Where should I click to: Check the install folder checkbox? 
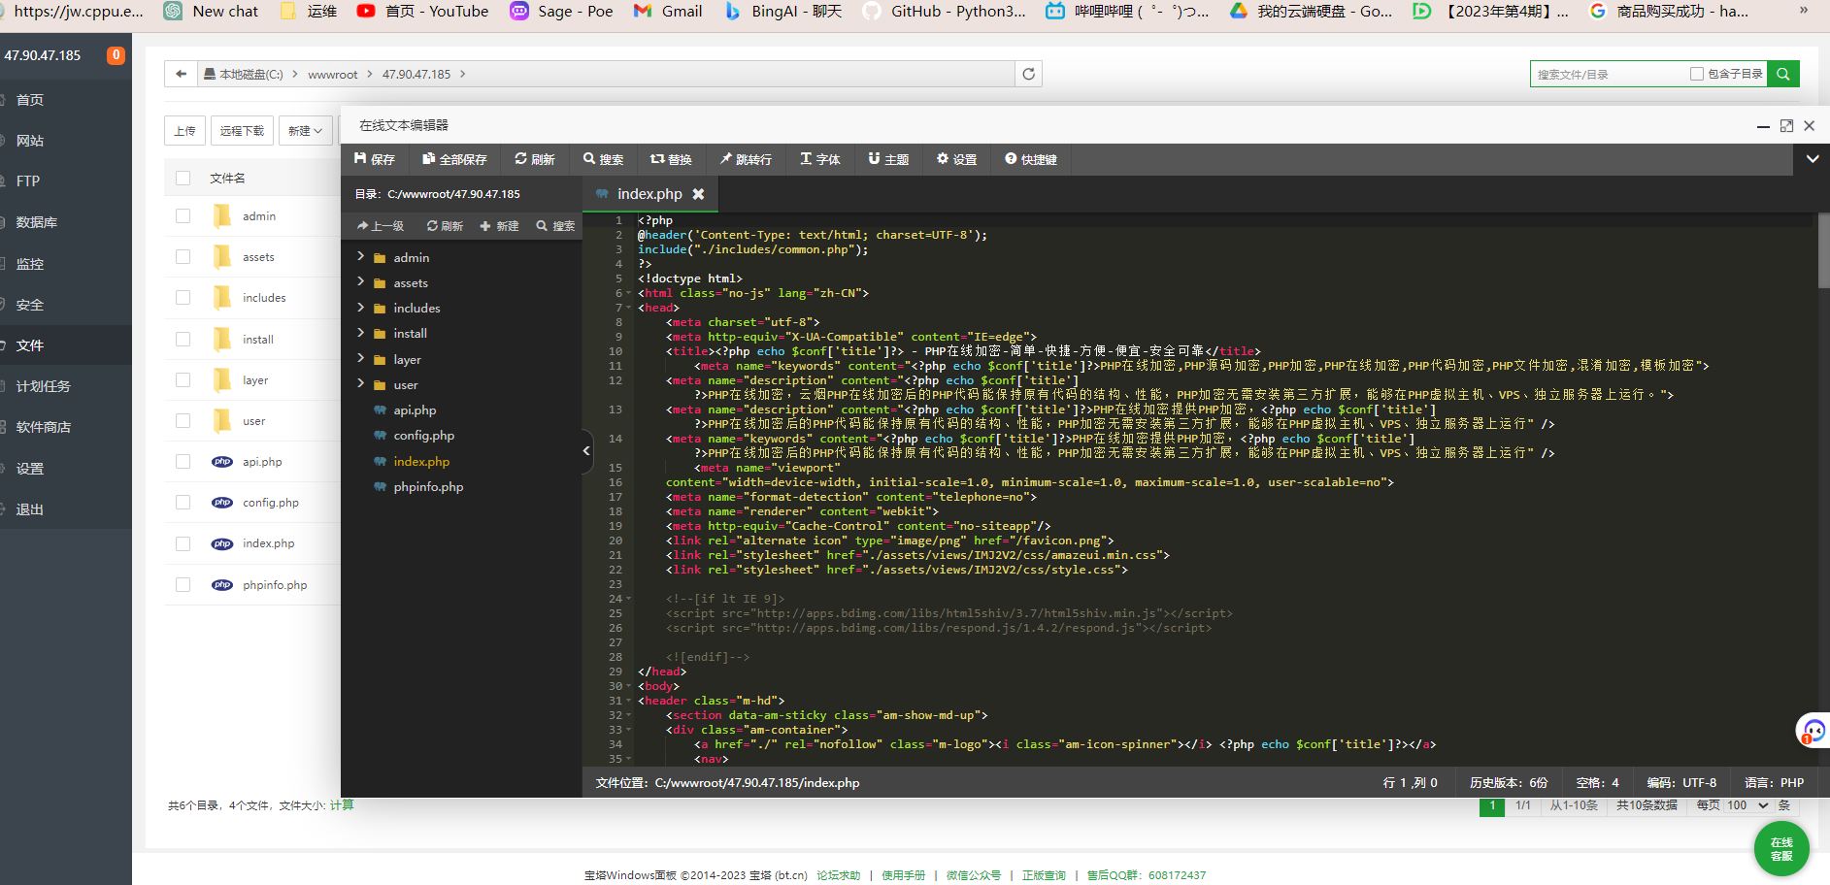pyautogui.click(x=183, y=339)
